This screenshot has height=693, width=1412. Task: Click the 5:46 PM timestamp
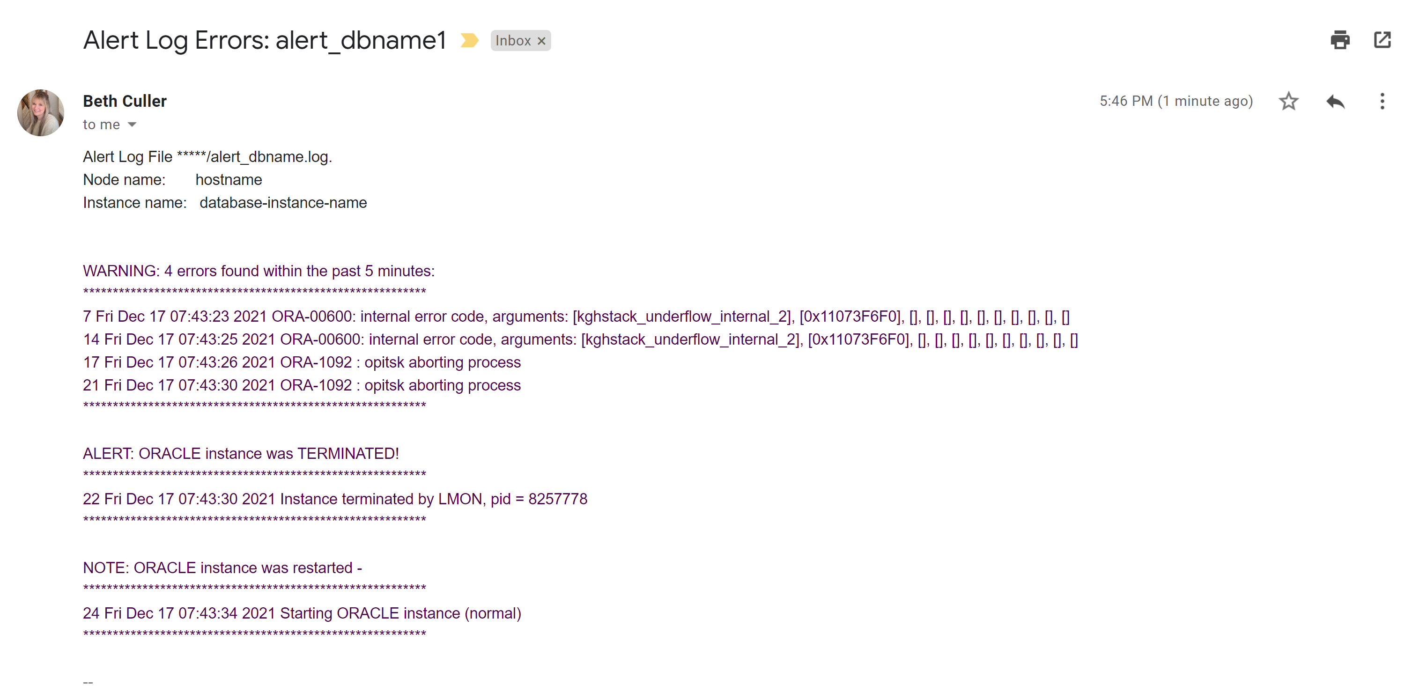1176,101
